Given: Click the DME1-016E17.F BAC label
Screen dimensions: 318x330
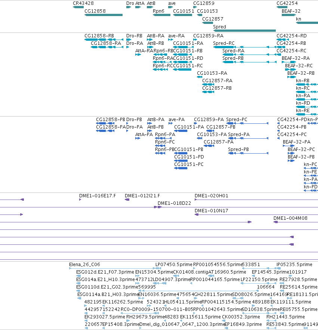Looking at the screenshot, I should click(x=98, y=196).
